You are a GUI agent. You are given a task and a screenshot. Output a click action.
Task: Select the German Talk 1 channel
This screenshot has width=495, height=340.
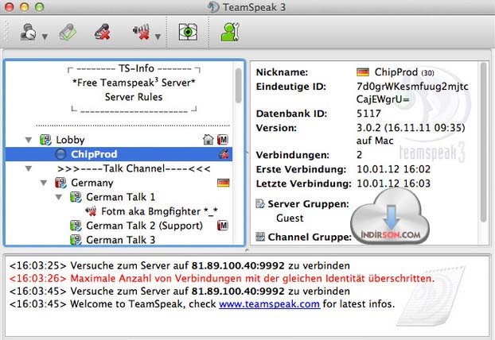click(121, 197)
